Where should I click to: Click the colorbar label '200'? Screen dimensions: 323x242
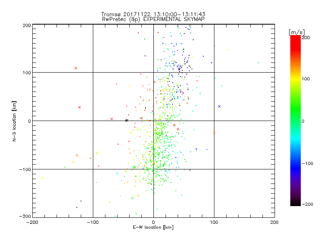(306, 38)
